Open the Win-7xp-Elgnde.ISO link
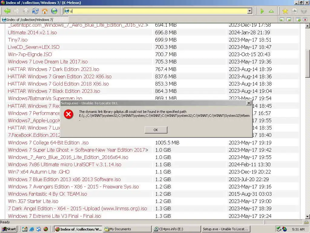 point(30,55)
